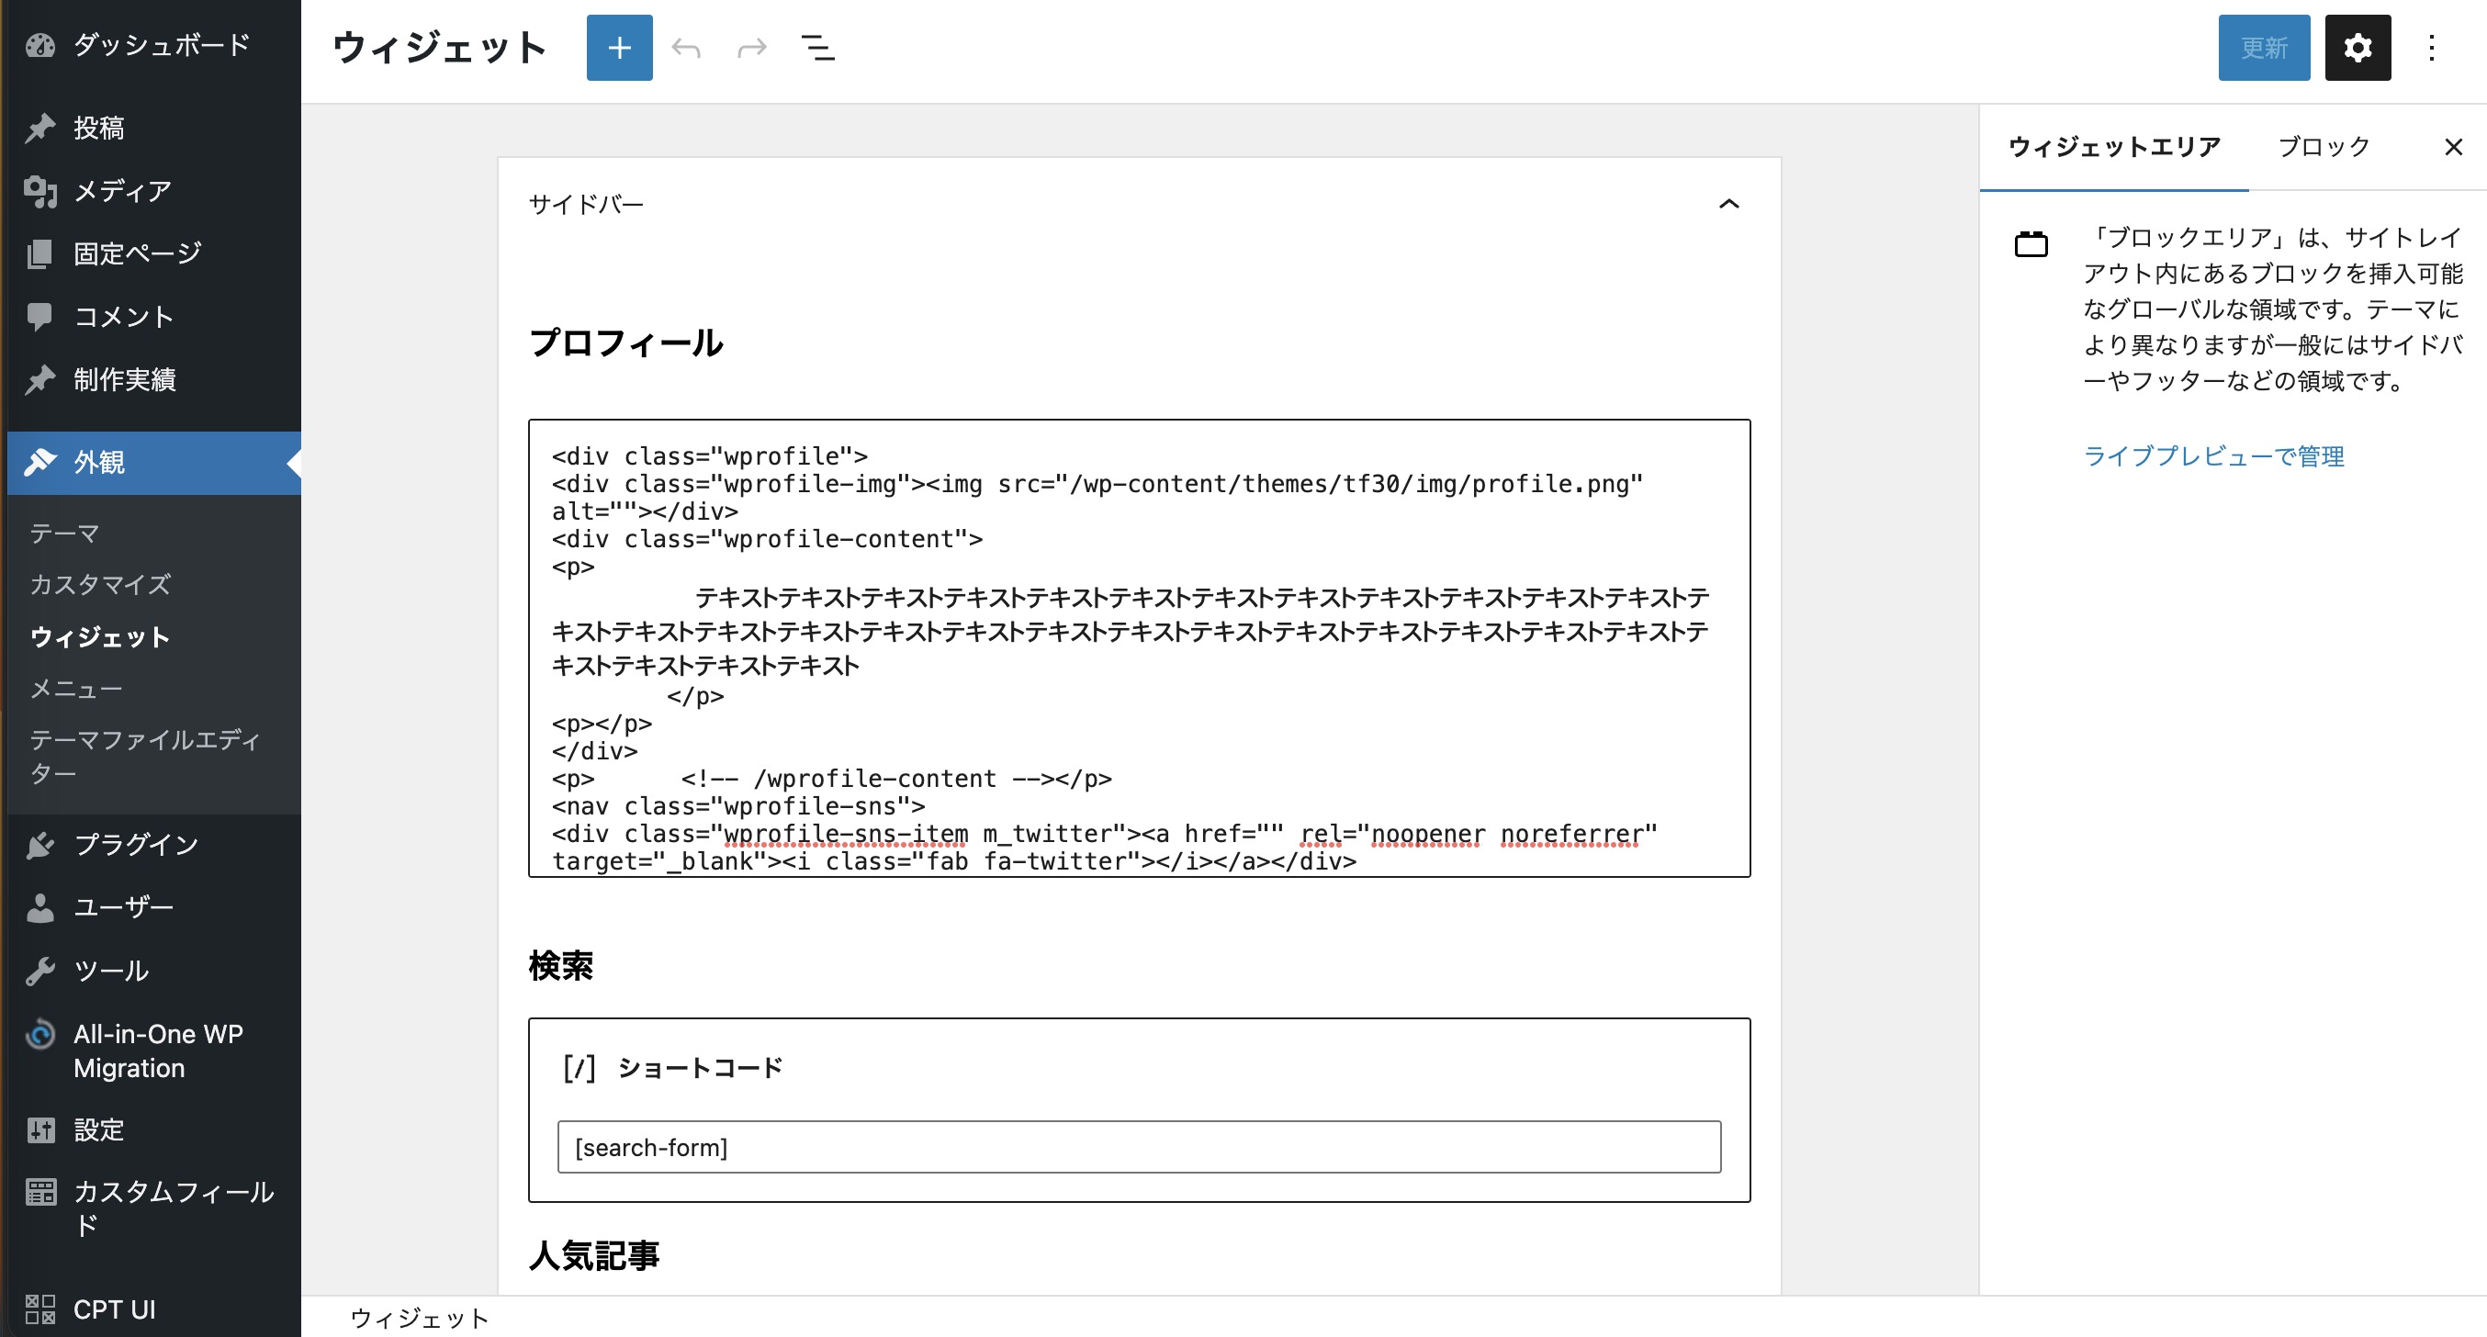Viewport: 2487px width, 1337px height.
Task: Toggle the settings gear panel button
Action: pos(2357,48)
